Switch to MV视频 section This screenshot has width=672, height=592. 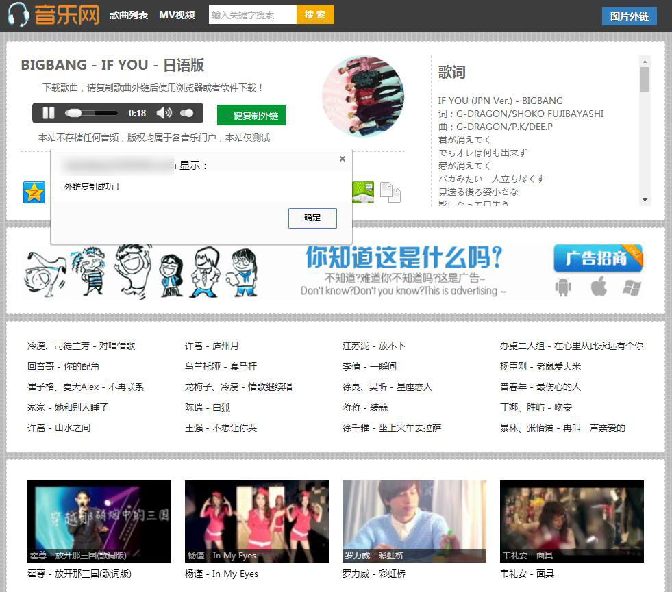pyautogui.click(x=177, y=14)
